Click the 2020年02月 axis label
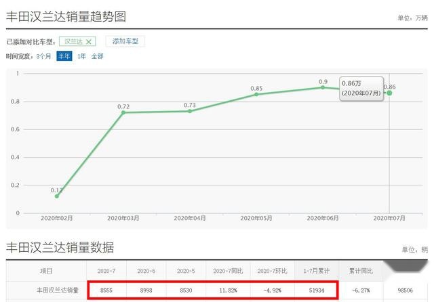Viewport: 434px width, 302px height. (x=57, y=218)
